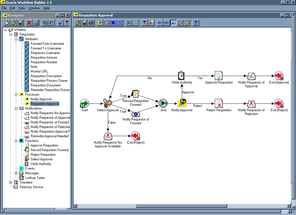
Task: Select the And node in the diagram
Action: (x=163, y=103)
